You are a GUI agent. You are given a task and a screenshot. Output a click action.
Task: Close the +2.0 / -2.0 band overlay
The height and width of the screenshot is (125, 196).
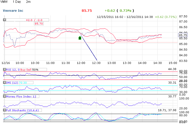tap(5, 20)
